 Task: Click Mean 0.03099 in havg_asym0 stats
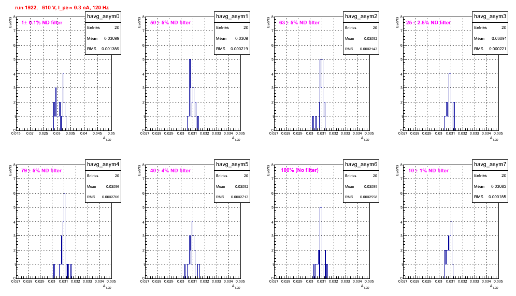click(103, 38)
